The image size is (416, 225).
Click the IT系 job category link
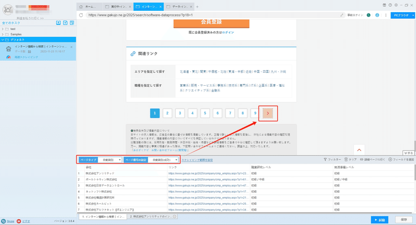click(253, 85)
